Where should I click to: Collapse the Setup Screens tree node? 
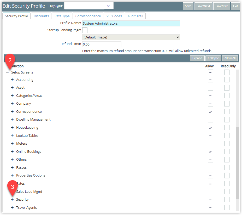click(7, 72)
